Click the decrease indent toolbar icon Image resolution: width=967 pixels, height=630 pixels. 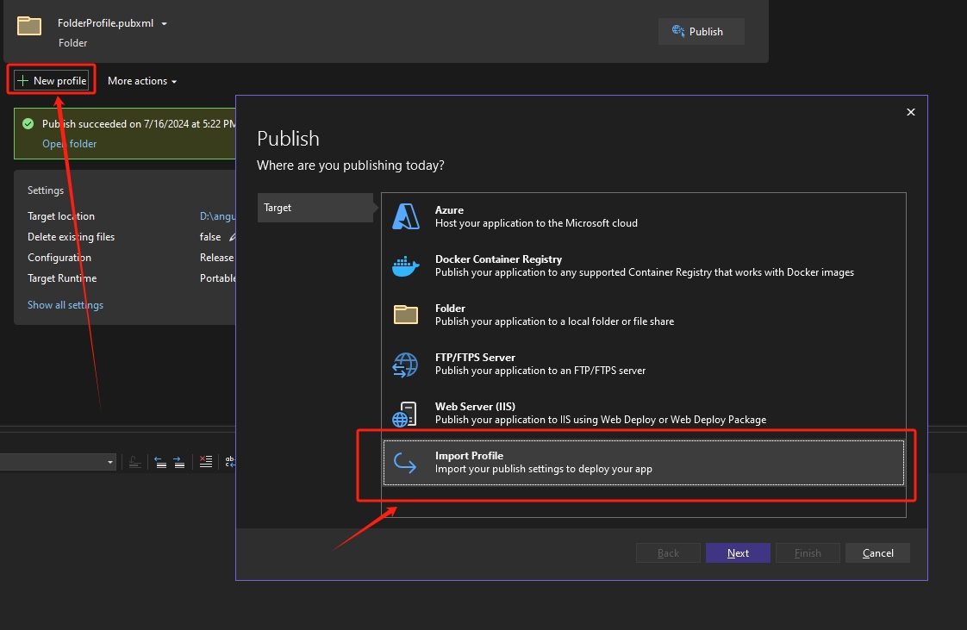[x=159, y=462]
